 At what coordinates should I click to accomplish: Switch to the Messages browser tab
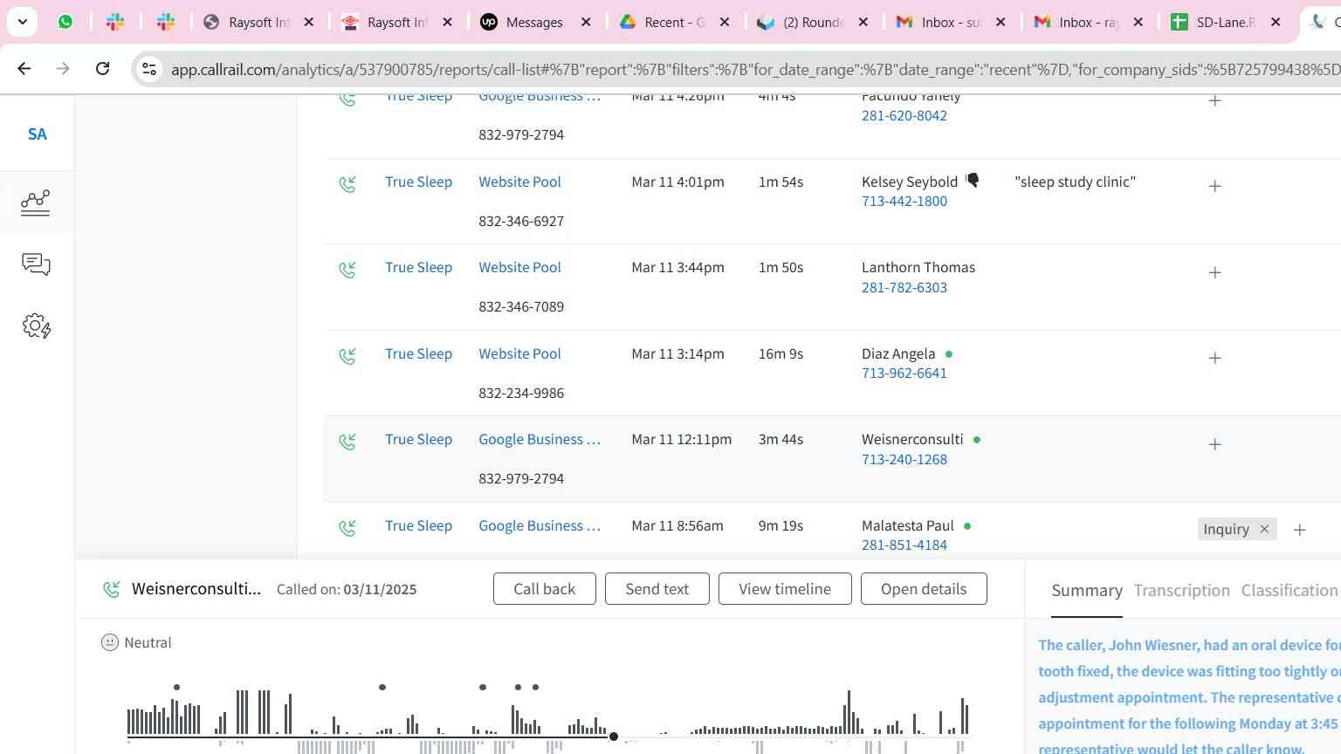533,22
